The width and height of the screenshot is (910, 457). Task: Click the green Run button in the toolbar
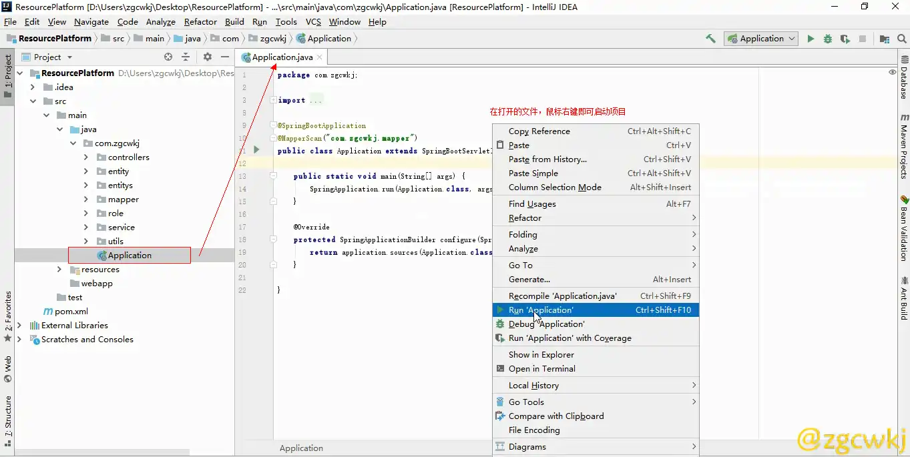coord(811,39)
